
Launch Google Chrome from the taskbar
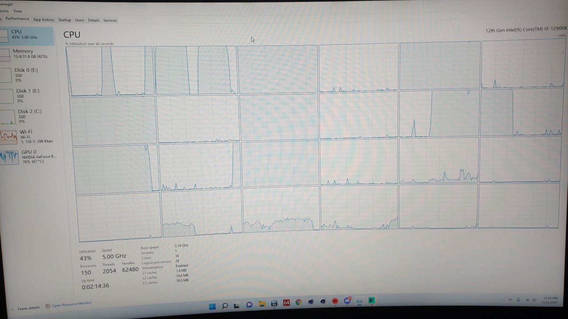coord(299,303)
